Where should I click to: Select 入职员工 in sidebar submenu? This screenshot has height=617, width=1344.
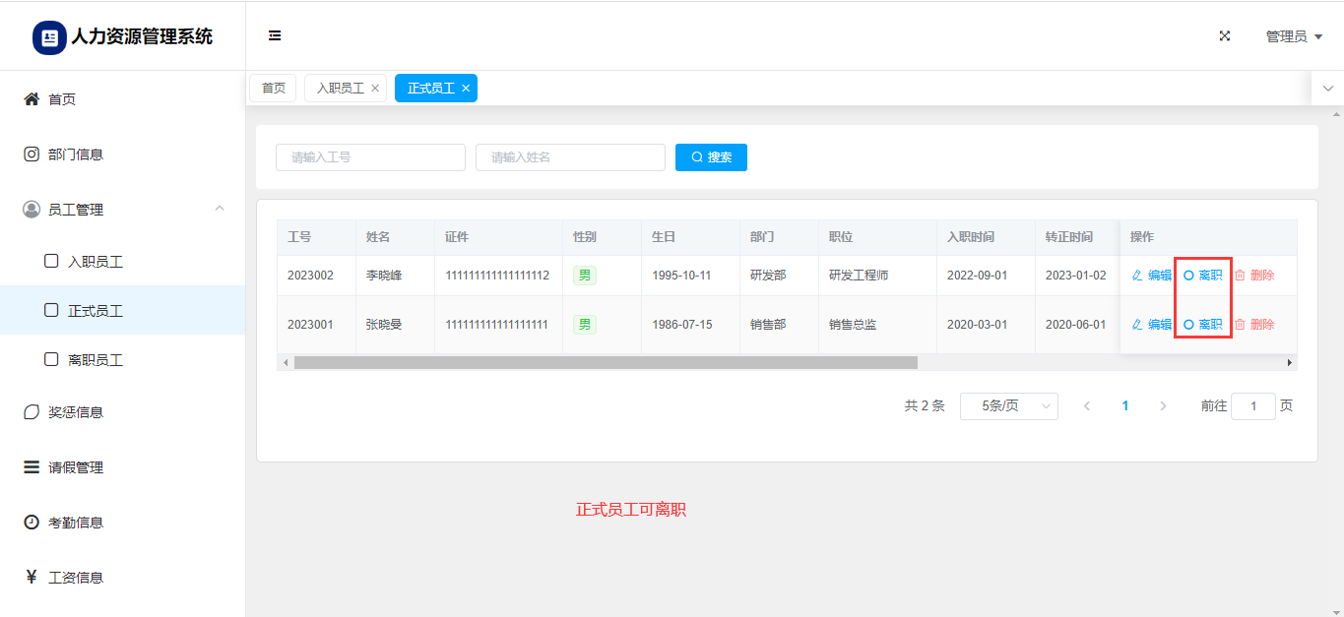(x=95, y=262)
